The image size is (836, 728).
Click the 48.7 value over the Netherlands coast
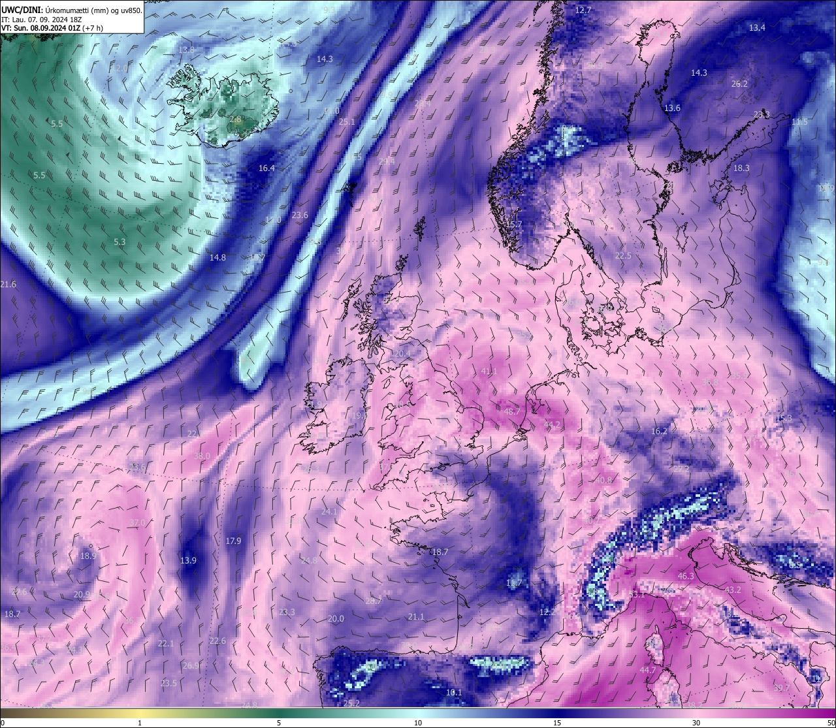tap(512, 412)
